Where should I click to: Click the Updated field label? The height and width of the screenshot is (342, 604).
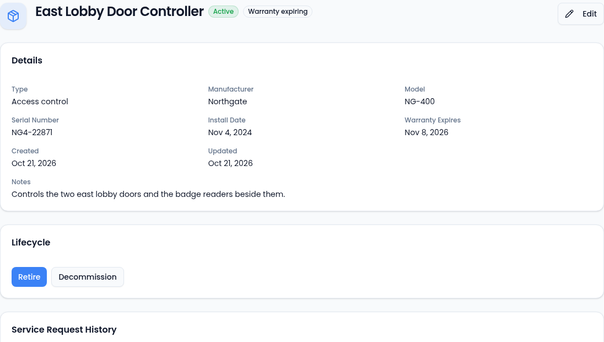[222, 151]
